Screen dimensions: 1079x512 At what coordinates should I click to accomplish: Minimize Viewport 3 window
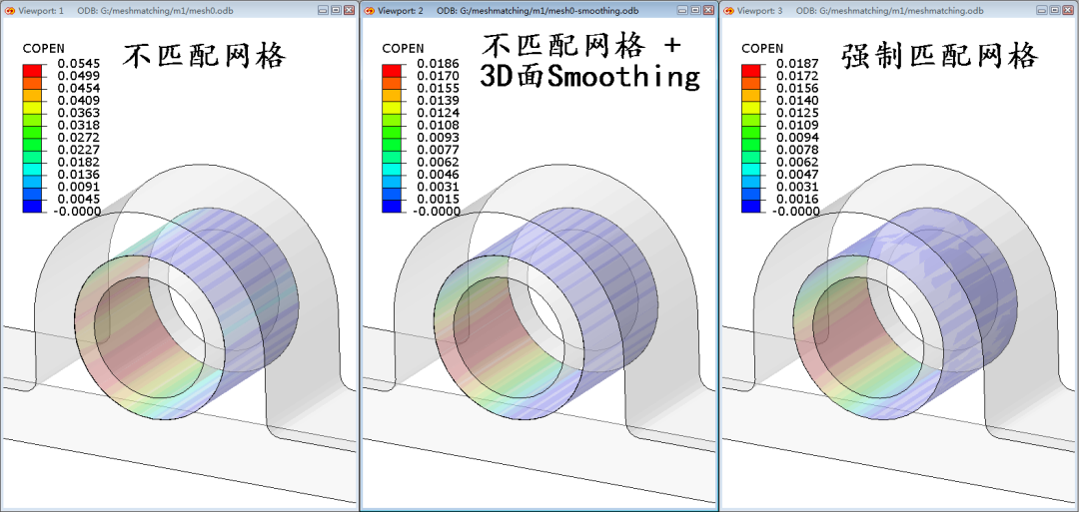1042,10
